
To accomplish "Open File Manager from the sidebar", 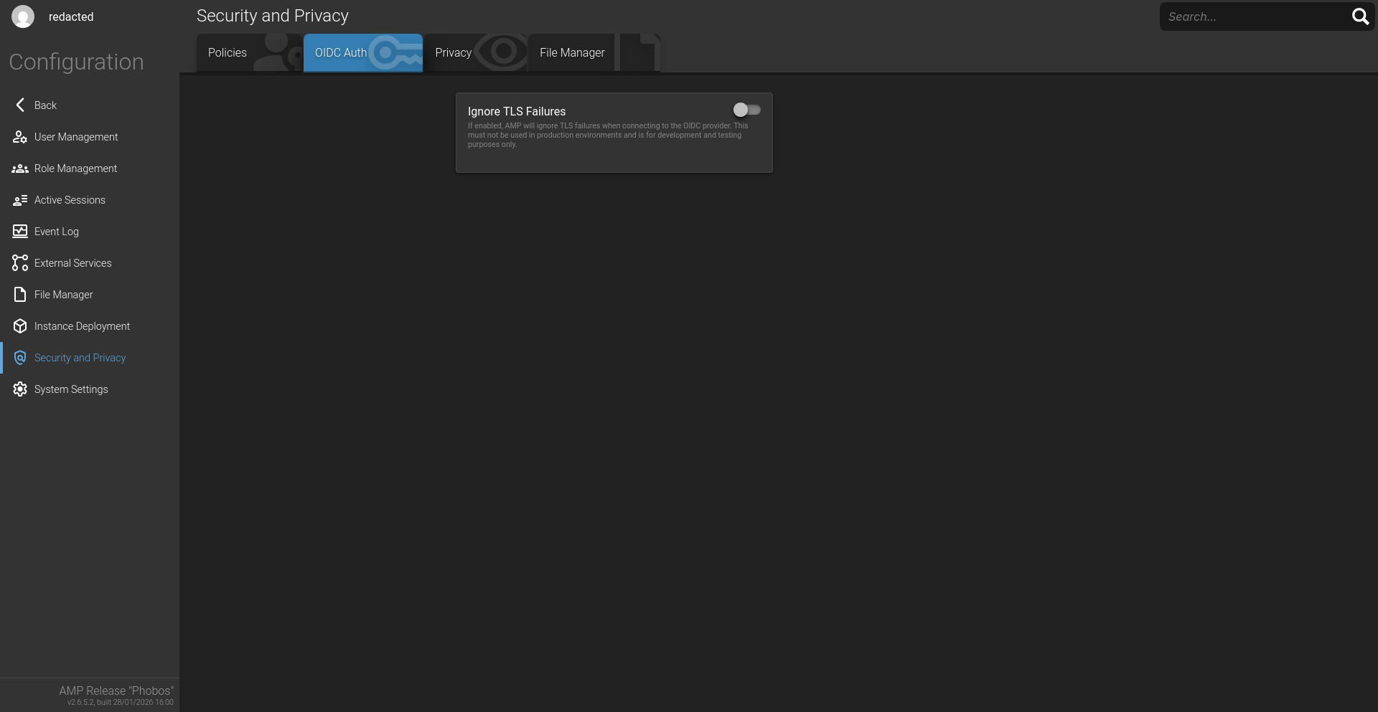I will click(63, 295).
